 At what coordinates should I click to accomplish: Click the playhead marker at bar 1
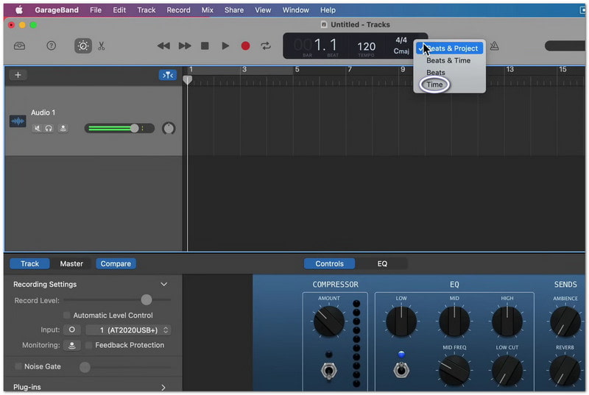(188, 80)
